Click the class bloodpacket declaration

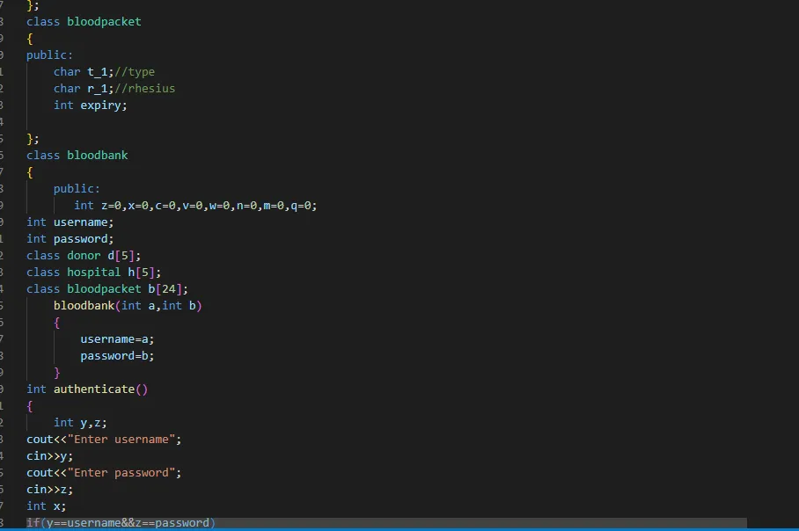point(84,21)
